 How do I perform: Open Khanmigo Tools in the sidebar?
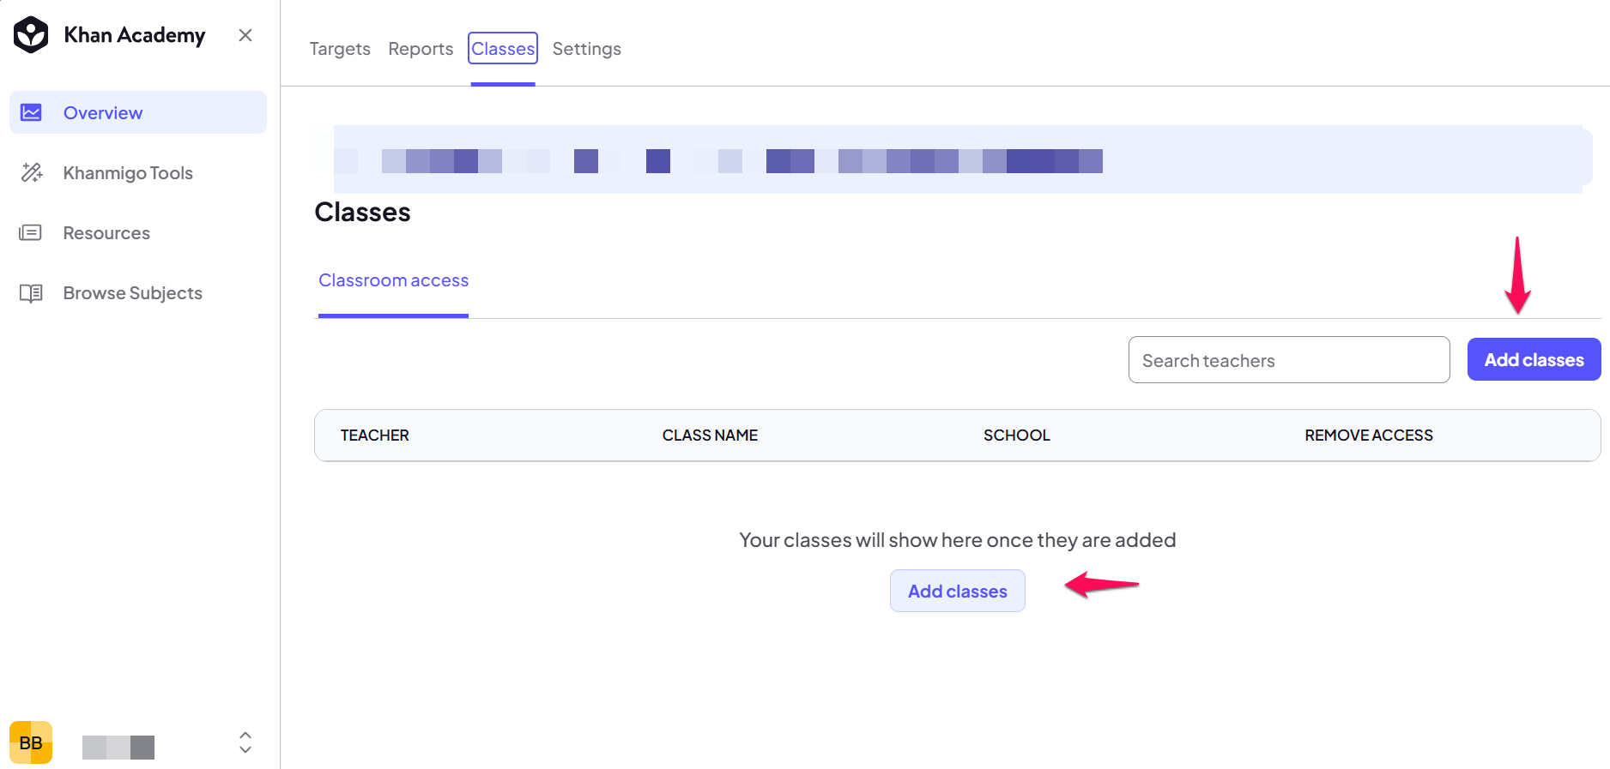click(138, 172)
